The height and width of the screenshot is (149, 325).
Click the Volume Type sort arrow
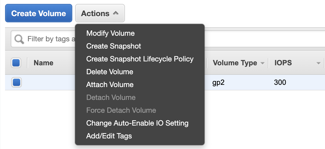pyautogui.click(x=263, y=63)
